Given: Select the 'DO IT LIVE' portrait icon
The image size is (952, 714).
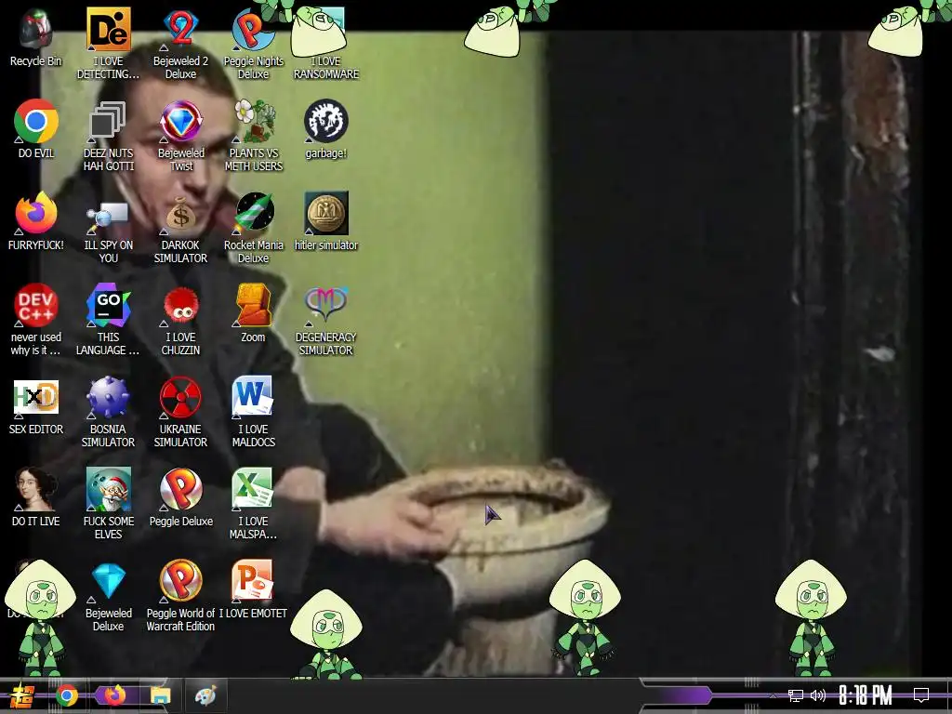Looking at the screenshot, I should (36, 489).
